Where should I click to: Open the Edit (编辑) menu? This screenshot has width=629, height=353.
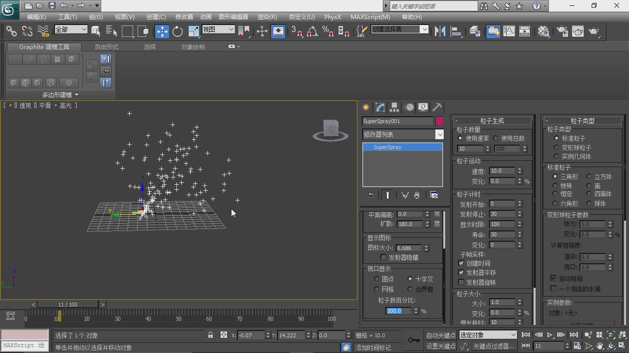[36, 17]
